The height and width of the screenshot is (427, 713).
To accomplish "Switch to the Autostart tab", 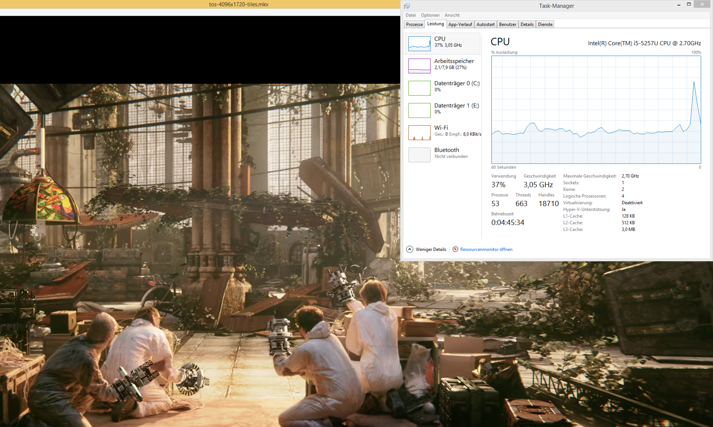I will [x=485, y=25].
